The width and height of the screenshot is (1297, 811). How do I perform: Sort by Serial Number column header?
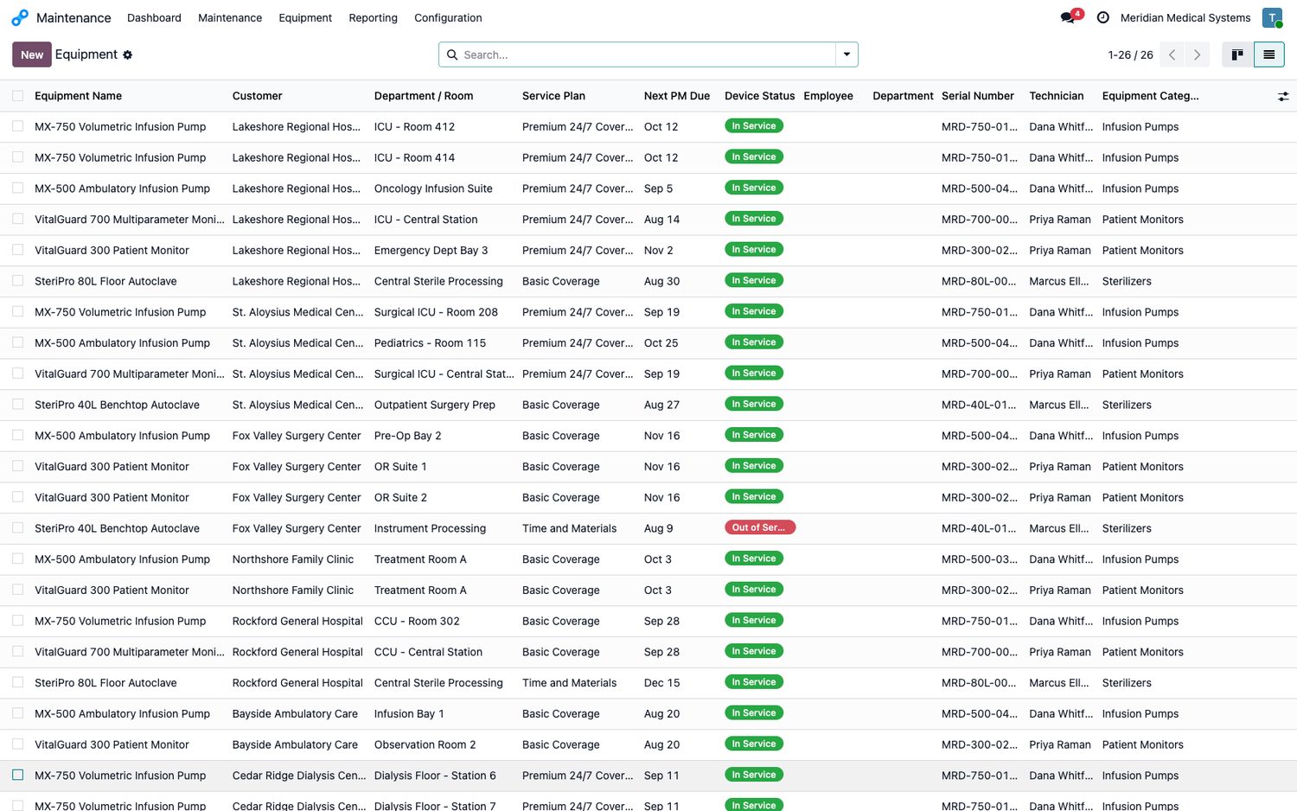pos(977,96)
